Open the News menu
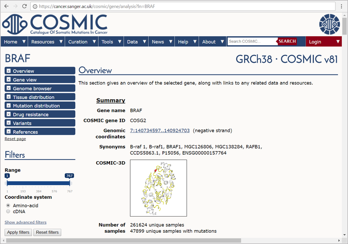This screenshot has height=244, width=348. click(158, 42)
